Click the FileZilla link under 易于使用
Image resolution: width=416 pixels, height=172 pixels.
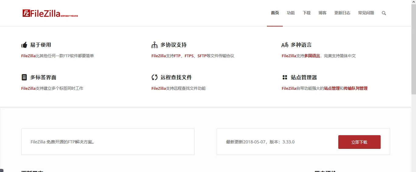(28, 56)
